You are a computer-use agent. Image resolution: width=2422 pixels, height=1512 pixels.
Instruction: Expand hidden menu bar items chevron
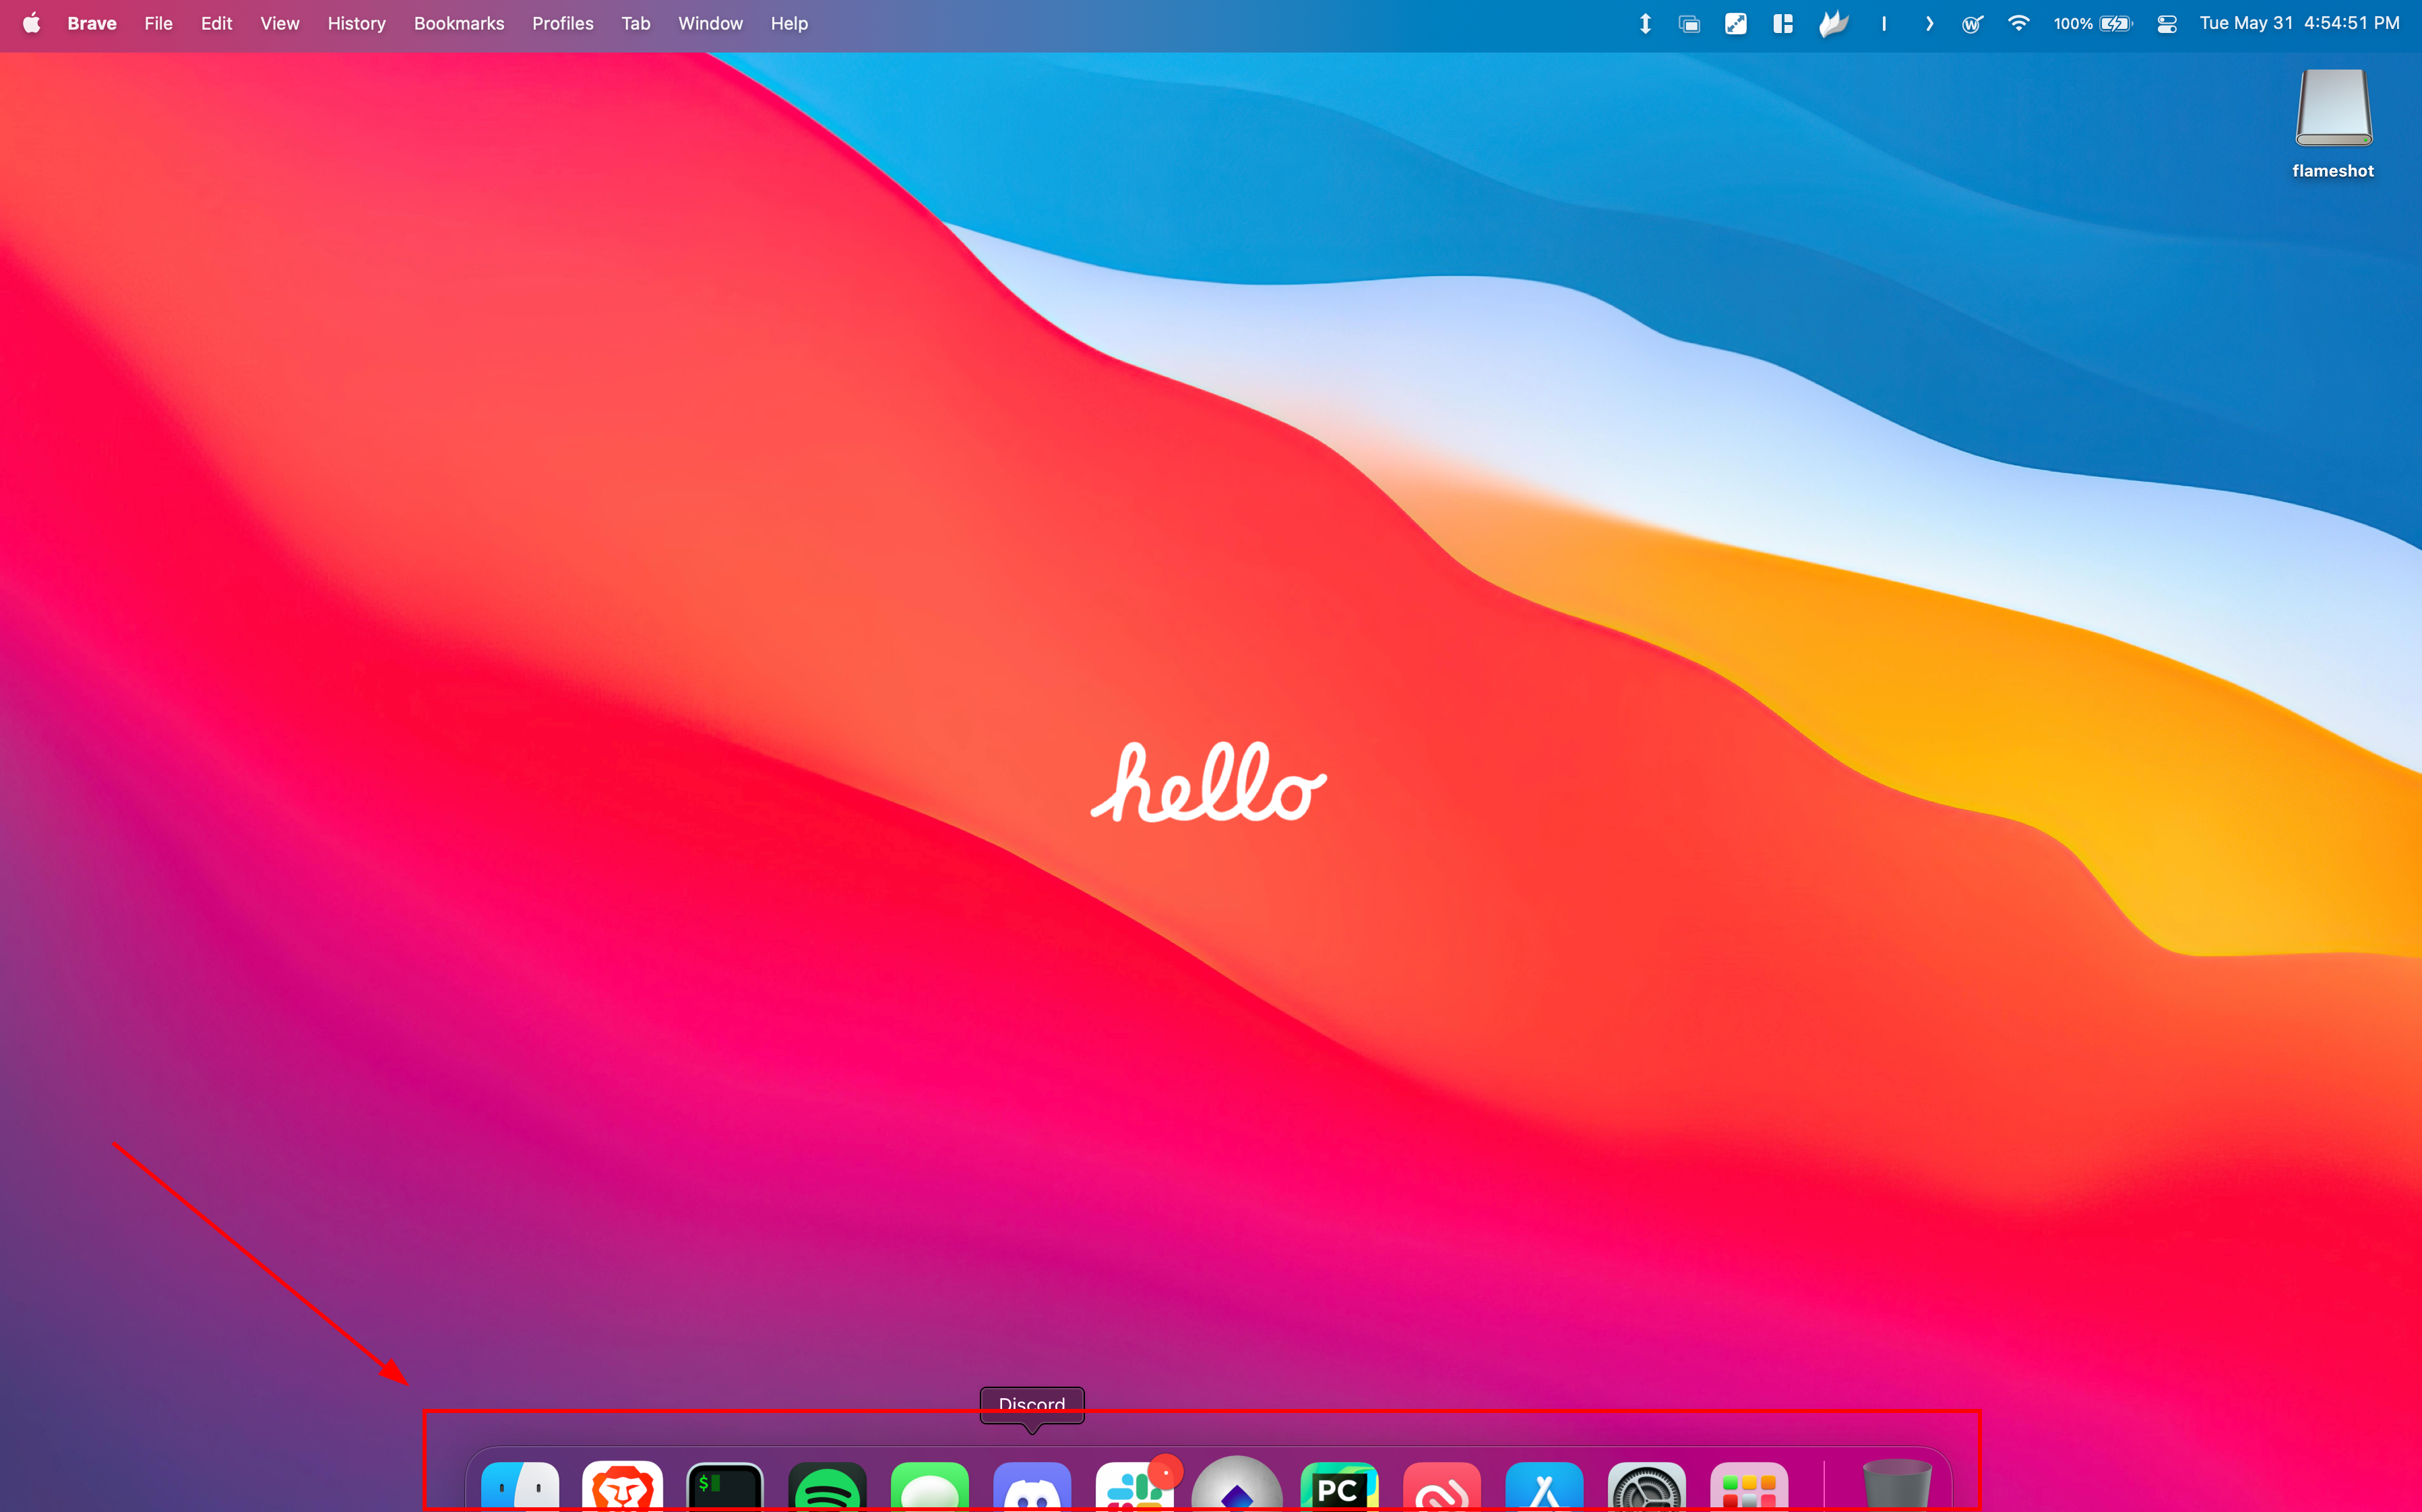tap(1929, 24)
